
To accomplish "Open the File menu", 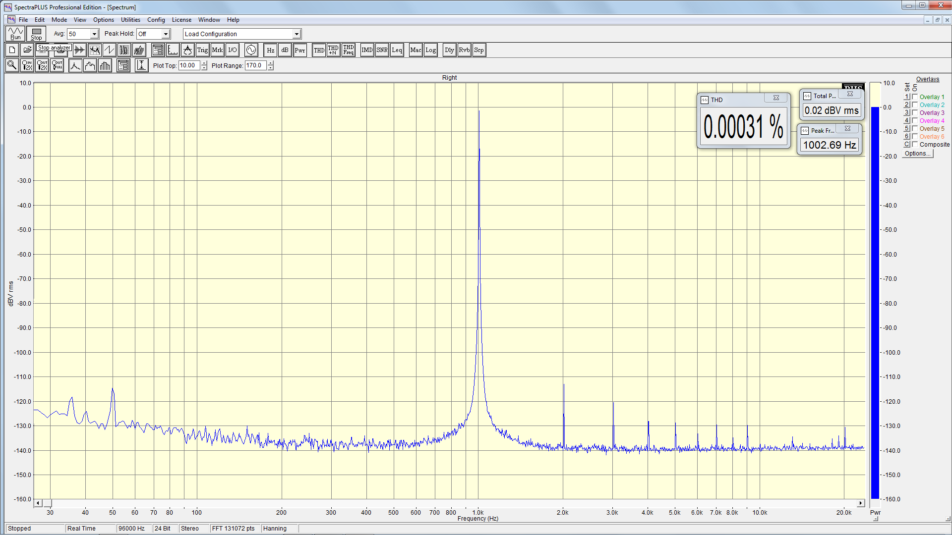I will coord(23,20).
